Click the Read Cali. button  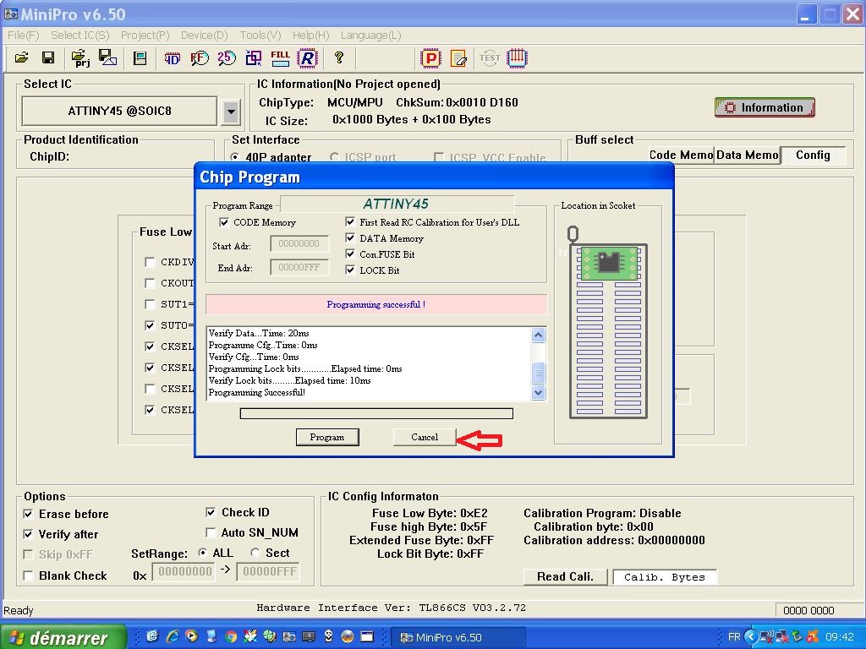click(565, 576)
